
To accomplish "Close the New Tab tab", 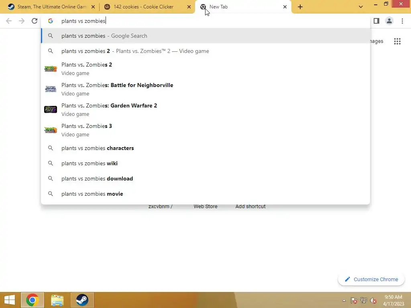I will (285, 7).
